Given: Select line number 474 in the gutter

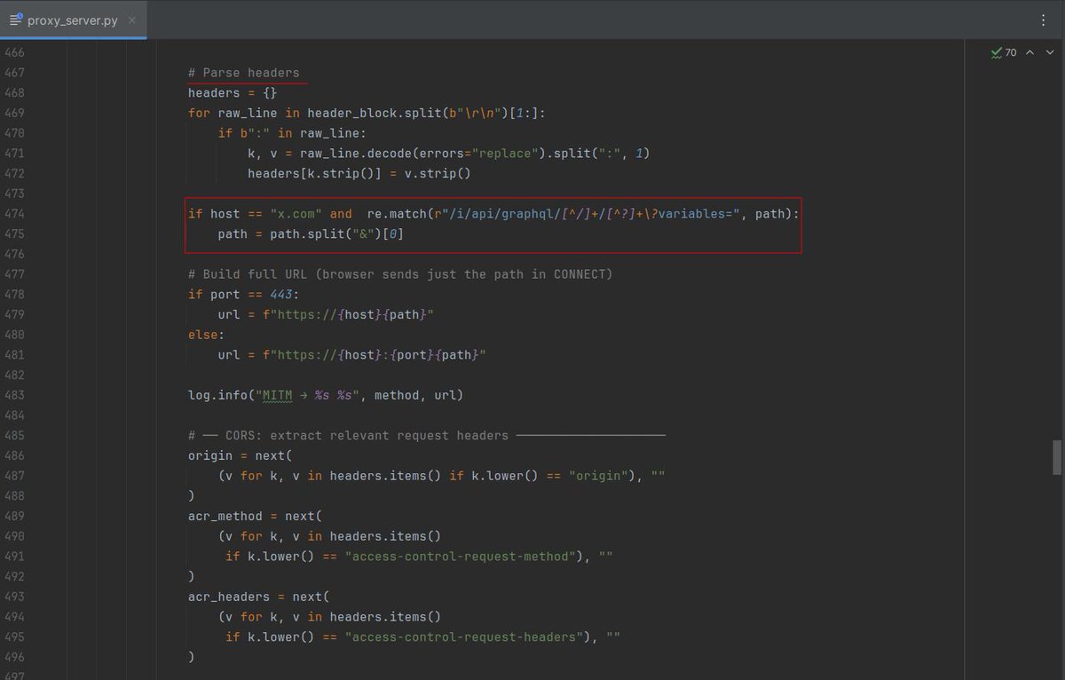Looking at the screenshot, I should click(x=15, y=213).
